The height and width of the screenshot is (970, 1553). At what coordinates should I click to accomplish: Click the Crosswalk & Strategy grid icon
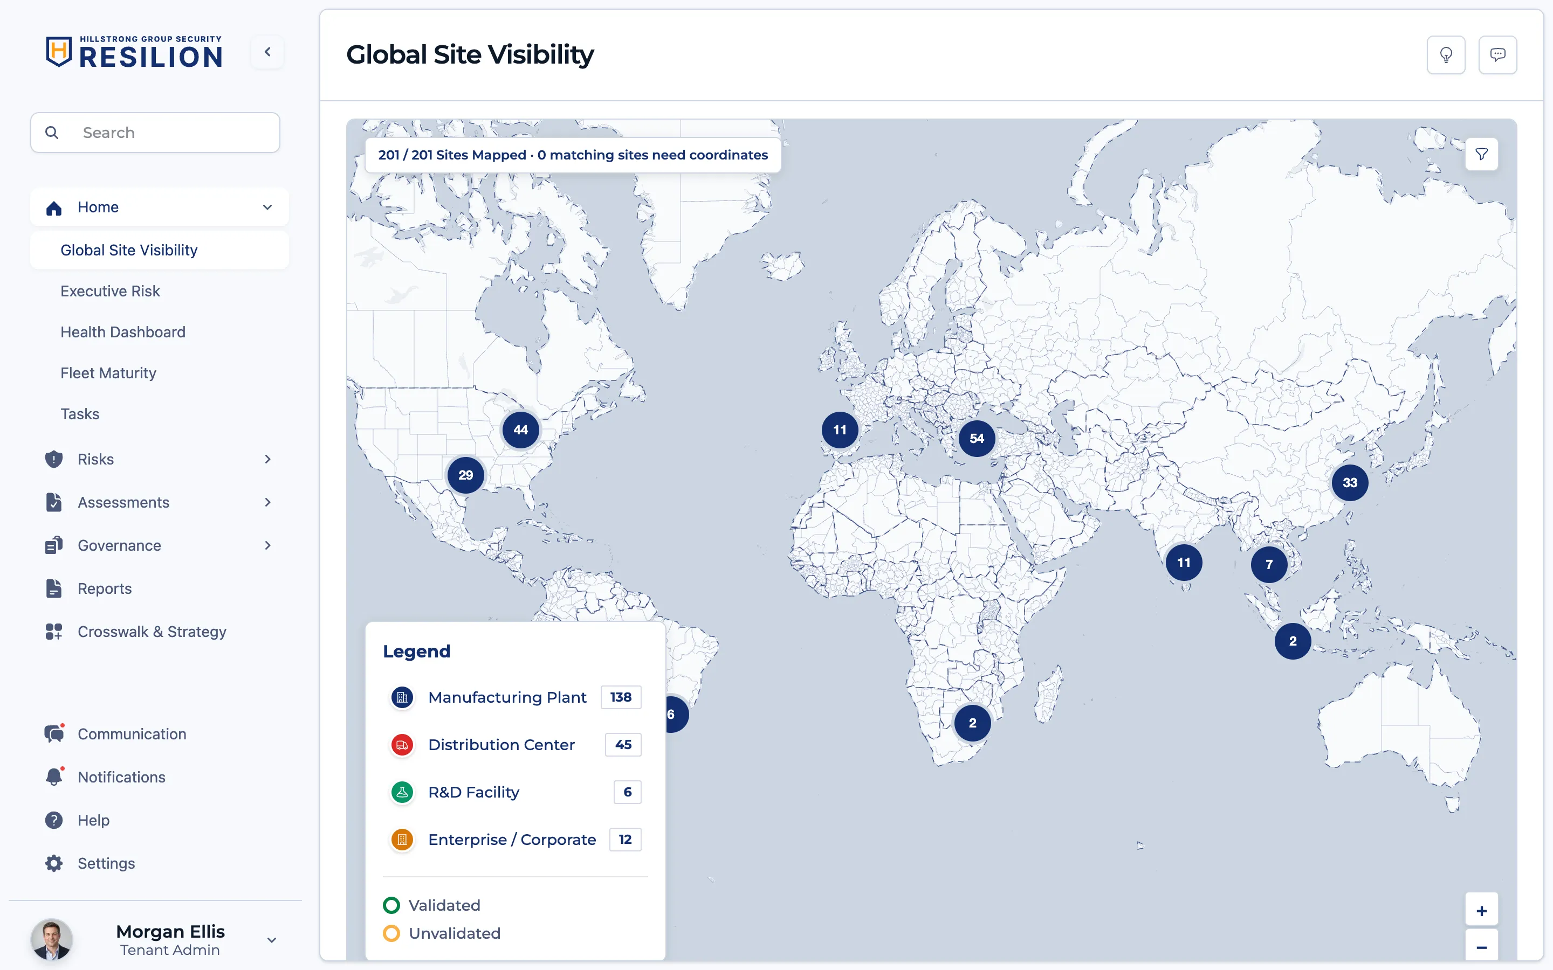pyautogui.click(x=54, y=632)
